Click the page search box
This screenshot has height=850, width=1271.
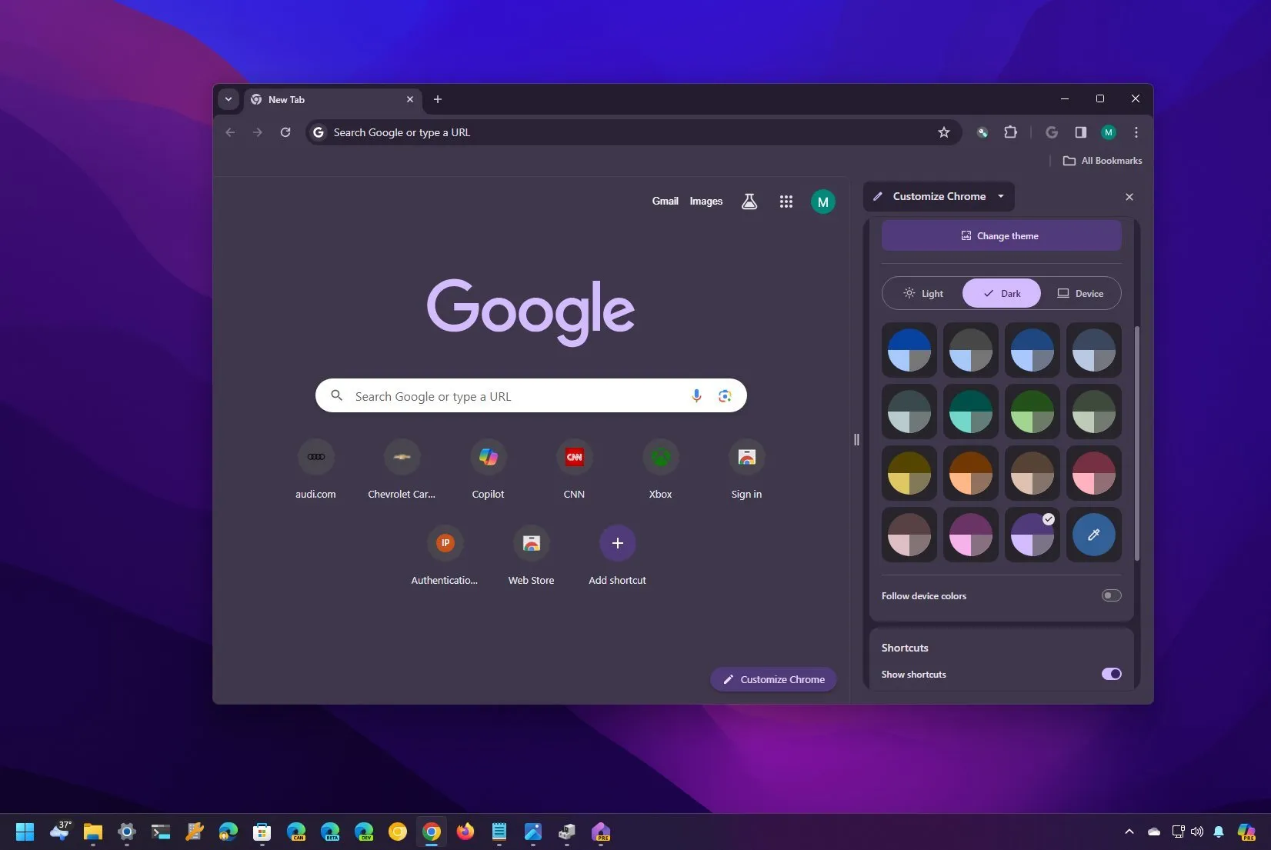click(531, 395)
